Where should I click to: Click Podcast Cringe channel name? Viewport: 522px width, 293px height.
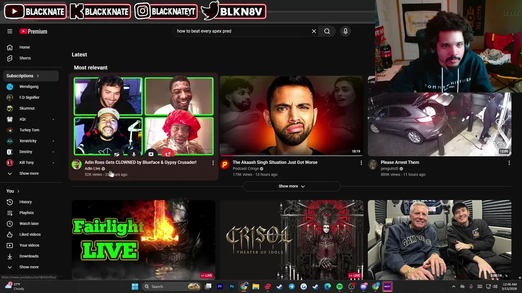coord(246,168)
